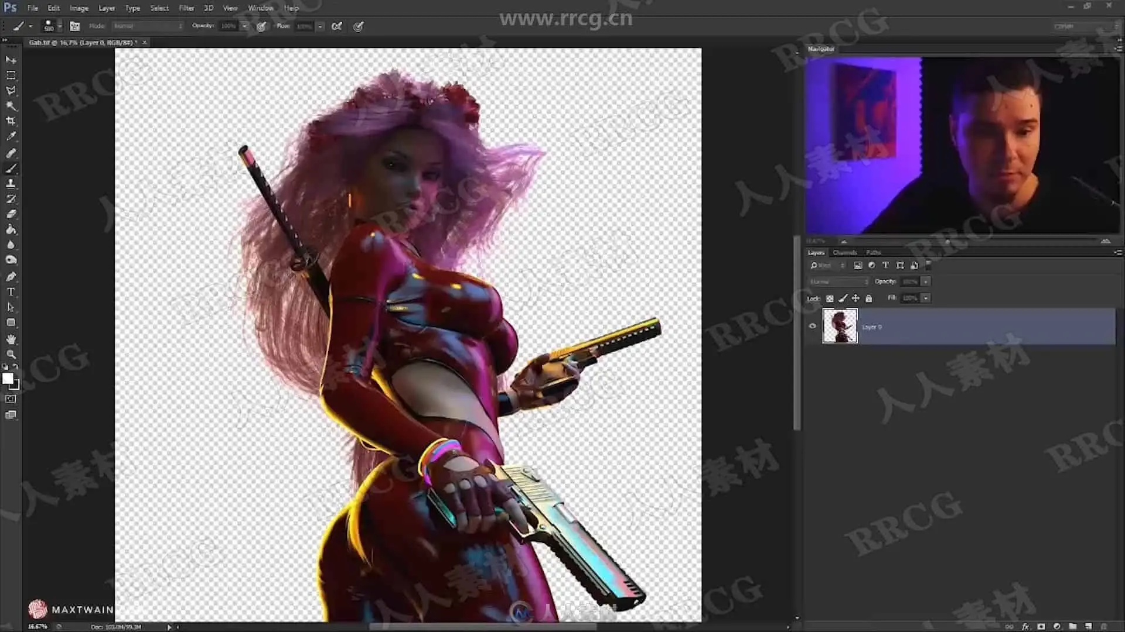The height and width of the screenshot is (632, 1125).
Task: Select the Pen tool
Action: tap(11, 276)
